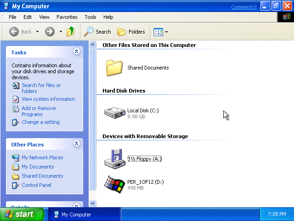294x221 pixels.
Task: Restore down the My Computer window
Action: tap(276, 6)
